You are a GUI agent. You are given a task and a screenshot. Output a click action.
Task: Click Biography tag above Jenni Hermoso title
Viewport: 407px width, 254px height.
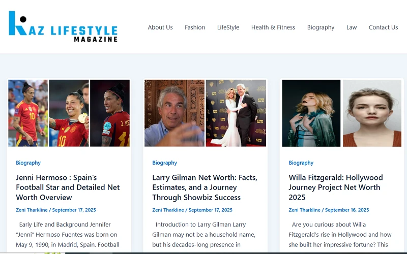coord(28,163)
